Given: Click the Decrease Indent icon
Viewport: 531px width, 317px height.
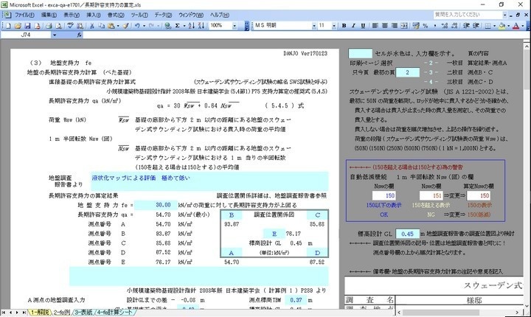Looking at the screenshot, I should [x=466, y=26].
